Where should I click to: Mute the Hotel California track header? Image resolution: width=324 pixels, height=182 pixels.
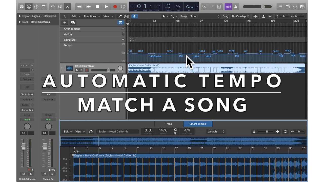(x=77, y=70)
